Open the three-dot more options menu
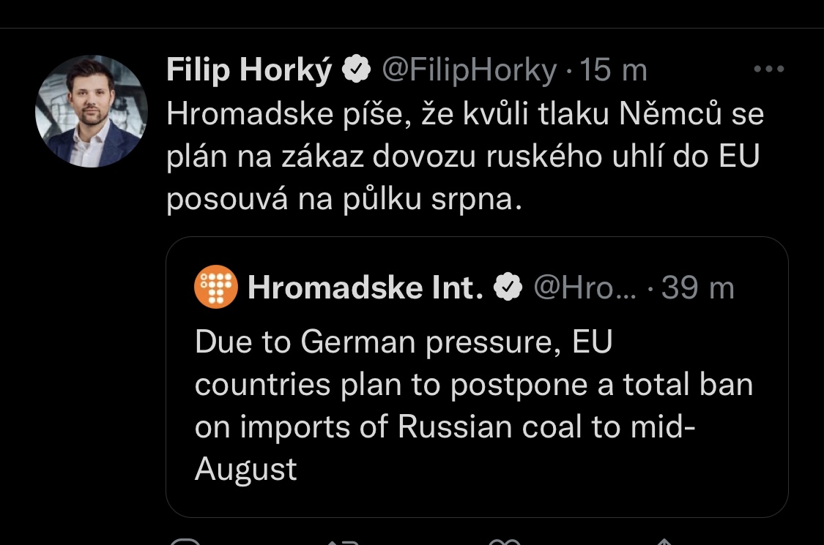This screenshot has width=824, height=545. [x=768, y=70]
